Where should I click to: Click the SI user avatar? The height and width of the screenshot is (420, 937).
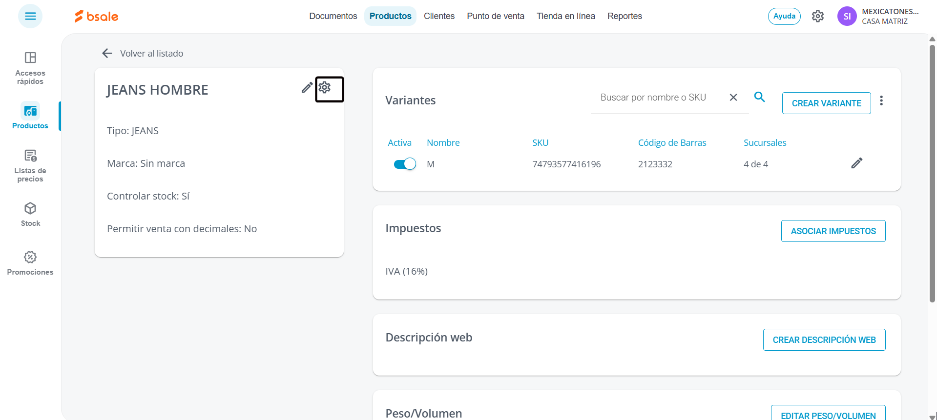point(847,16)
